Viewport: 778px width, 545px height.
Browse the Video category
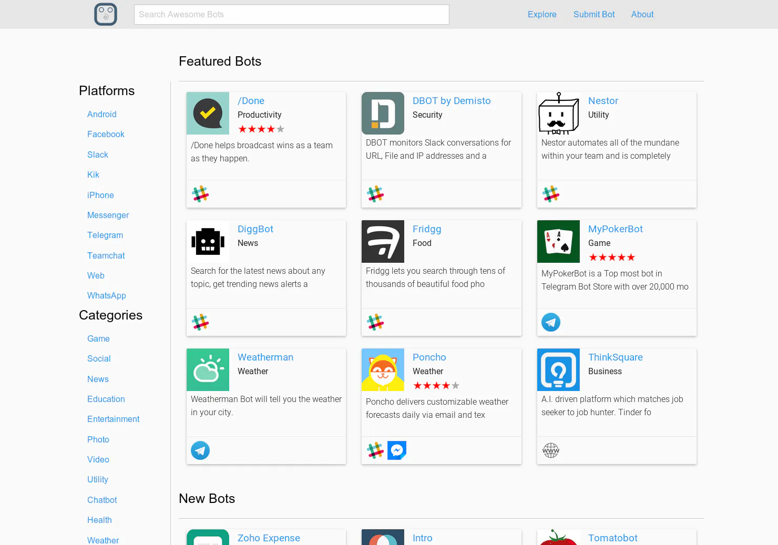pyautogui.click(x=98, y=459)
